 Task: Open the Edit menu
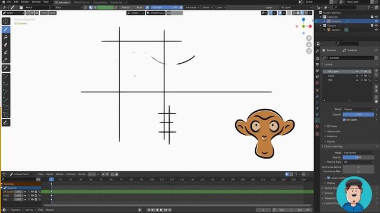point(16,2)
